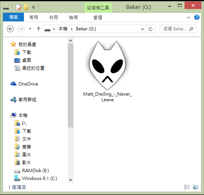204x195 pixels.
Task: Switch to large thumbnails view
Action: [195, 187]
